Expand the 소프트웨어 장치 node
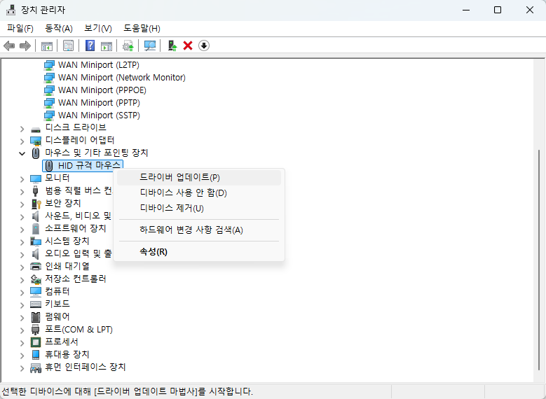This screenshot has height=399, width=546. click(x=22, y=230)
